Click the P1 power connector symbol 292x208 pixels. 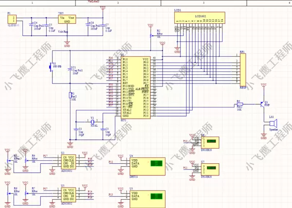pos(11,19)
